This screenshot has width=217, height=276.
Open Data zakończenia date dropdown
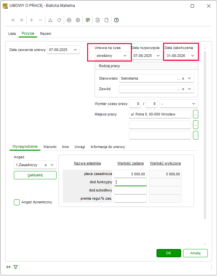[x=193, y=56]
